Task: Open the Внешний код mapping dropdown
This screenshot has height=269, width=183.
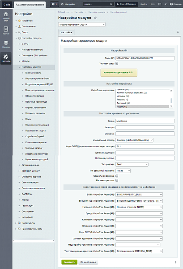Action: pos(139,201)
